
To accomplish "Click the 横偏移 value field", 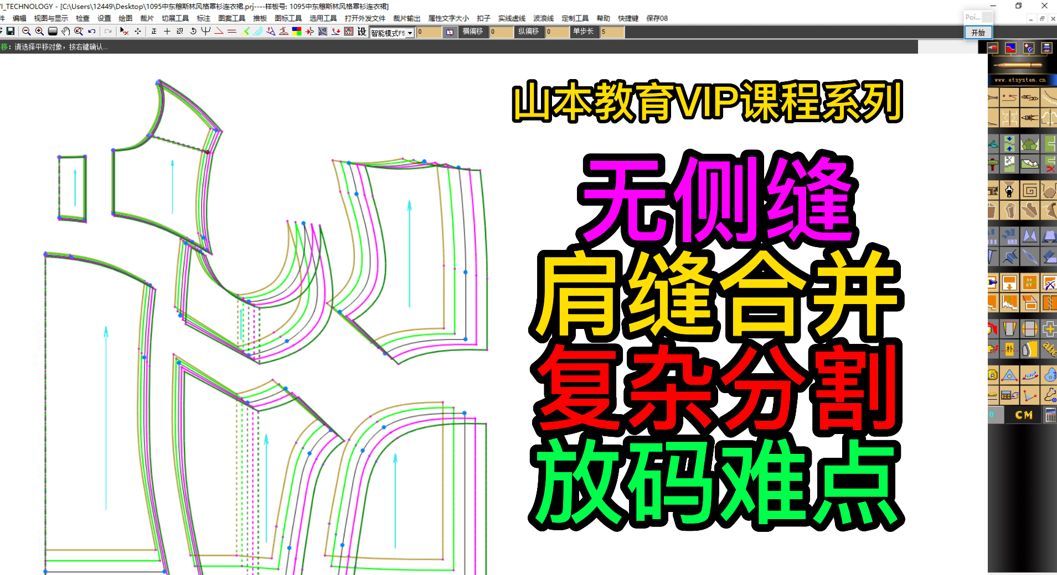I will click(501, 32).
